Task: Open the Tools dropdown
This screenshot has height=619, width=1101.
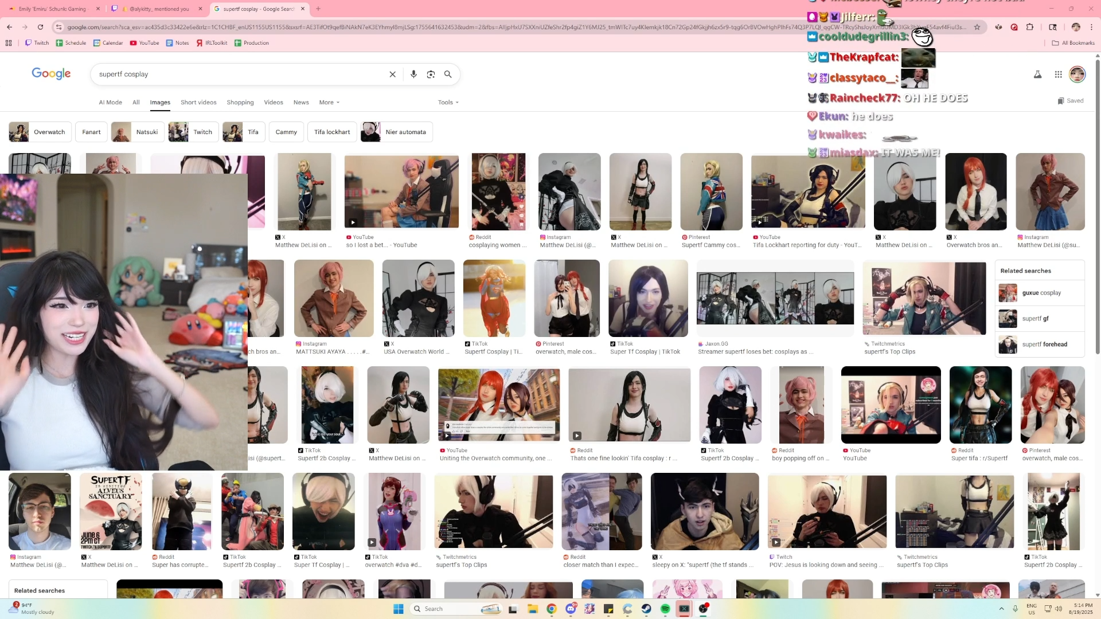Action: pos(448,102)
